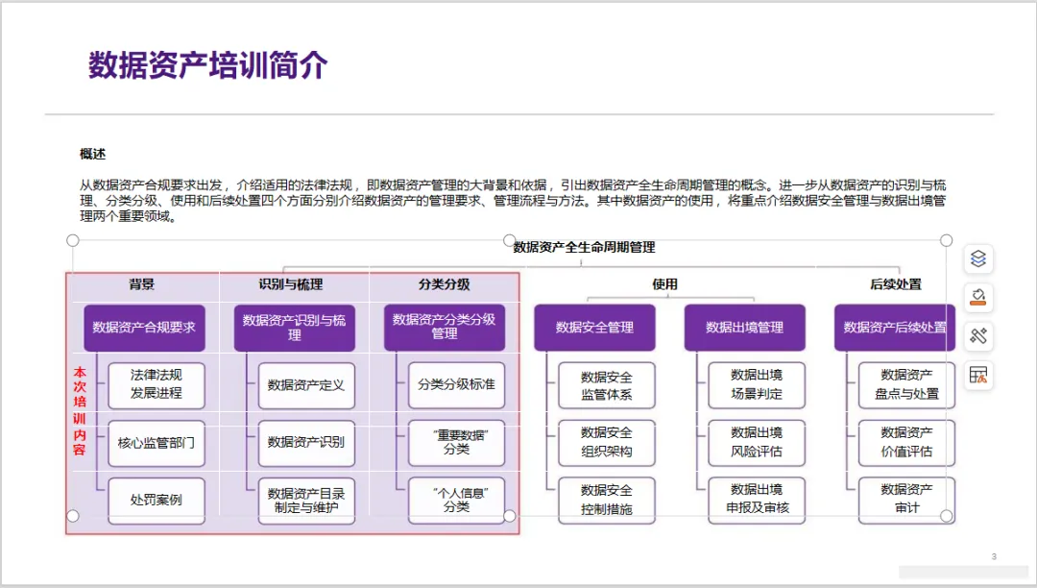Select the 分类分级标准 box

[x=456, y=384]
